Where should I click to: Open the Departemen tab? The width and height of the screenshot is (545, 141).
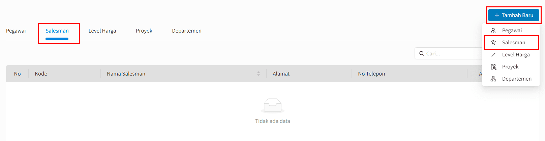tap(187, 31)
